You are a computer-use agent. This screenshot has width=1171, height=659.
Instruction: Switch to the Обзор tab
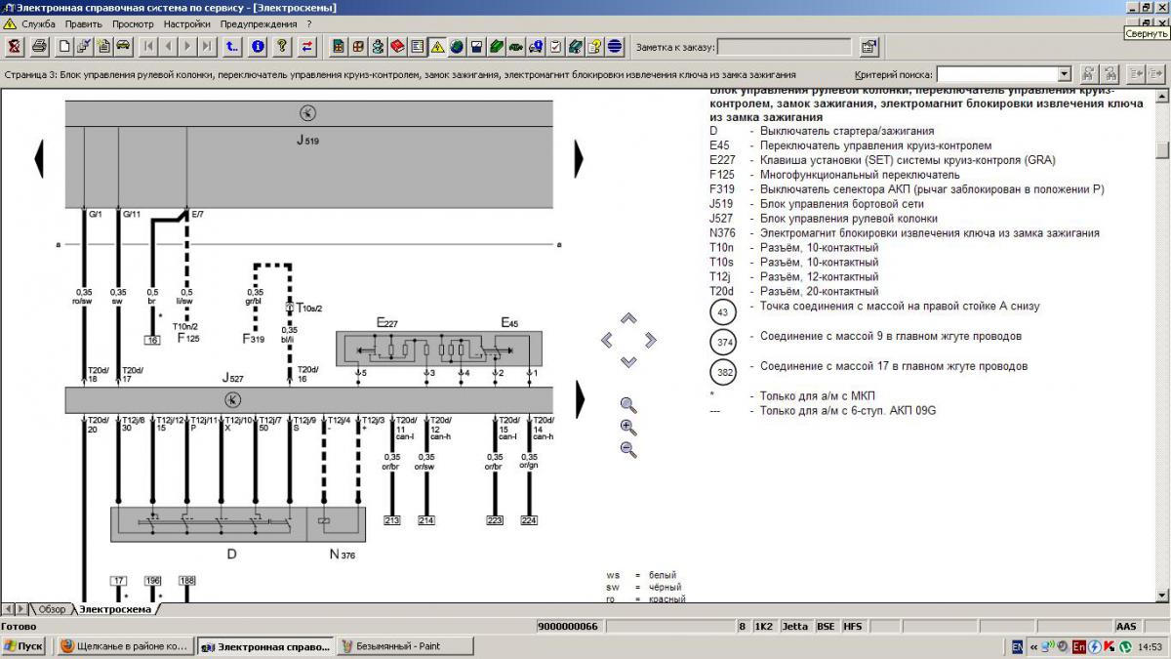coord(52,609)
